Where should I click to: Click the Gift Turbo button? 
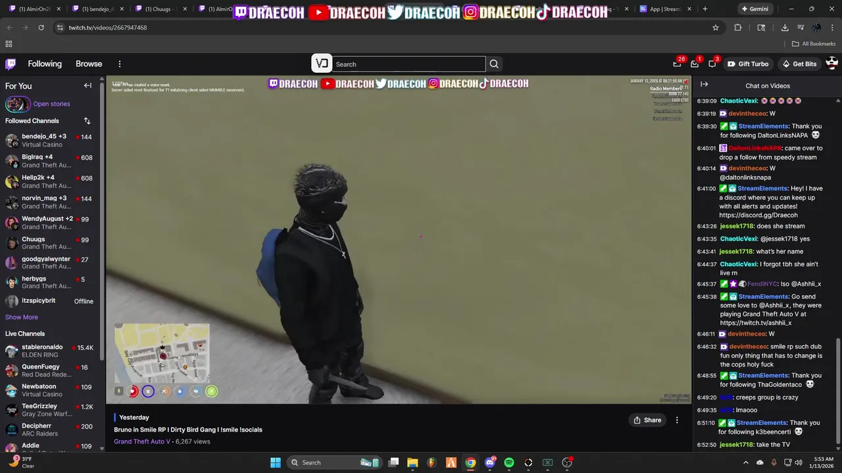point(748,64)
